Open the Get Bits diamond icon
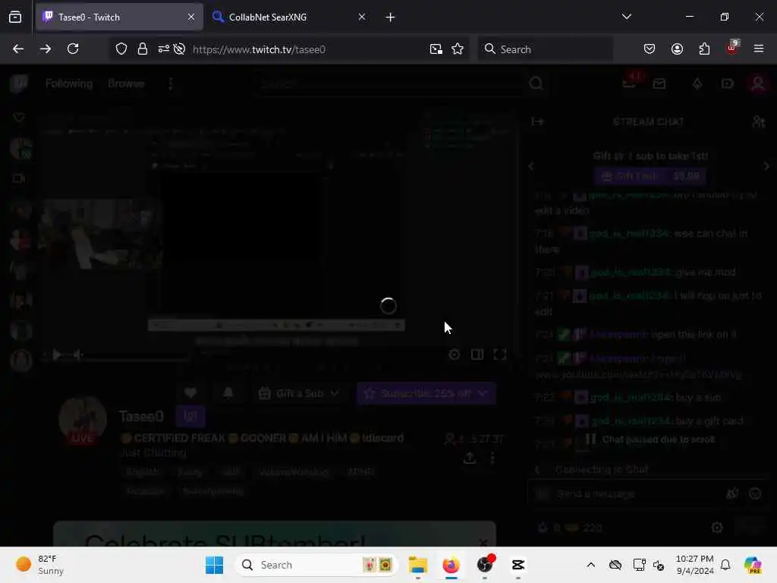This screenshot has width=777, height=583. pyautogui.click(x=697, y=84)
